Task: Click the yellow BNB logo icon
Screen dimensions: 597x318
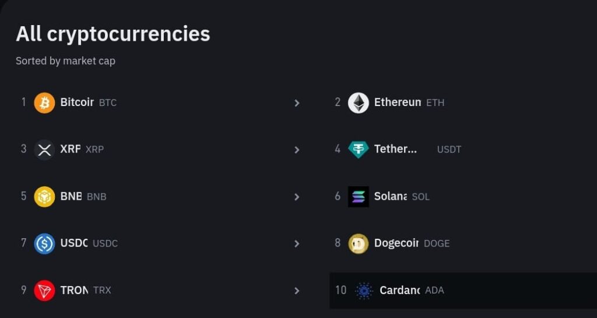Action: [44, 197]
